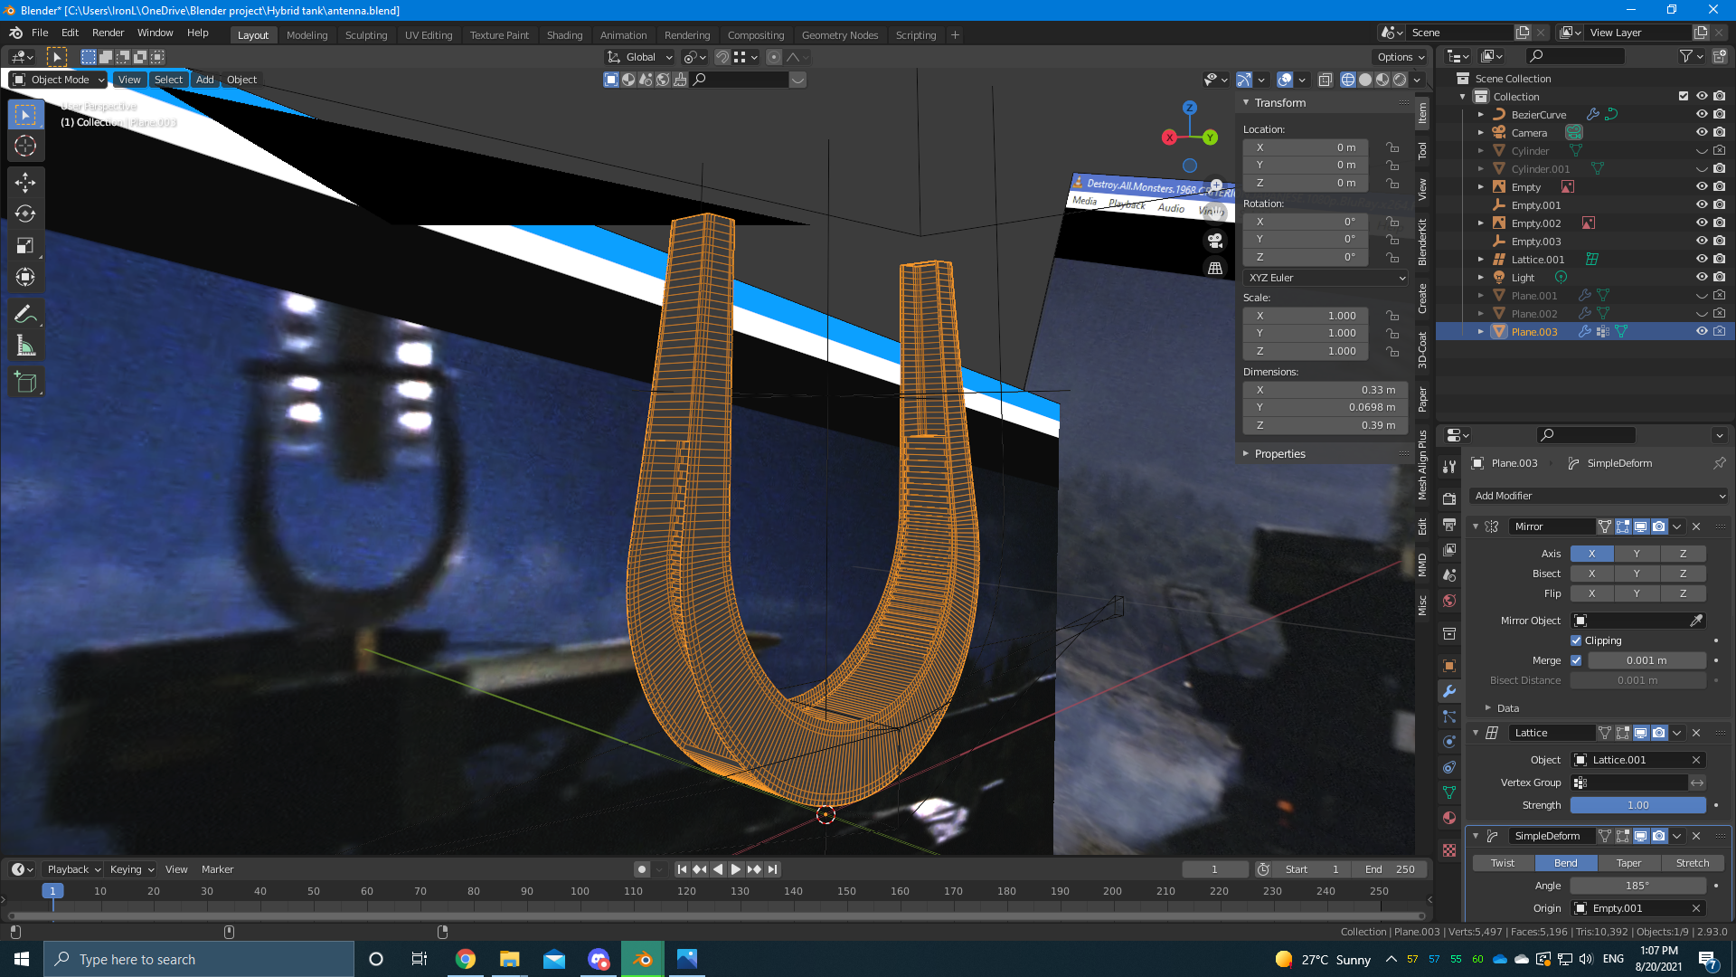Hide BezierCurve in viewport
The height and width of the screenshot is (977, 1736).
point(1702,115)
